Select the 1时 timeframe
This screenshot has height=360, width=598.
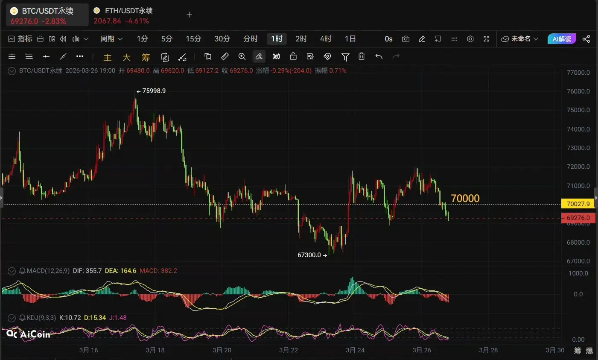[277, 39]
